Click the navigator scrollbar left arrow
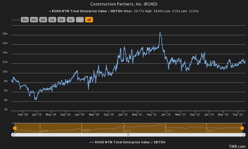Screen dimensions: 248x149 pyautogui.click(x=13, y=135)
